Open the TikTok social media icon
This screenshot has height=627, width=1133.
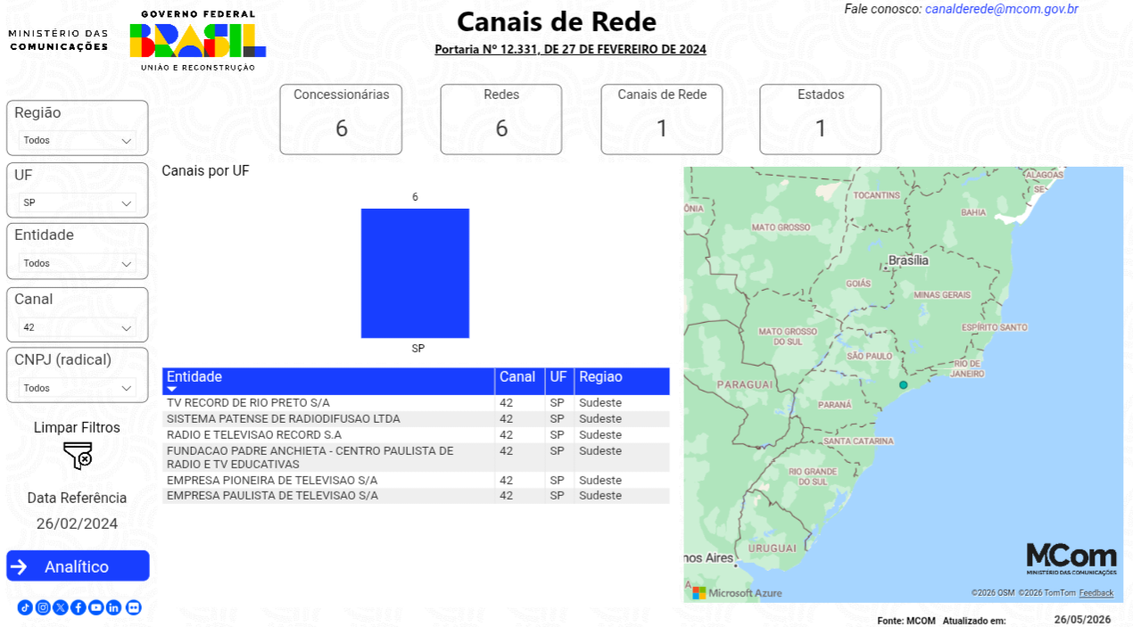click(x=25, y=607)
